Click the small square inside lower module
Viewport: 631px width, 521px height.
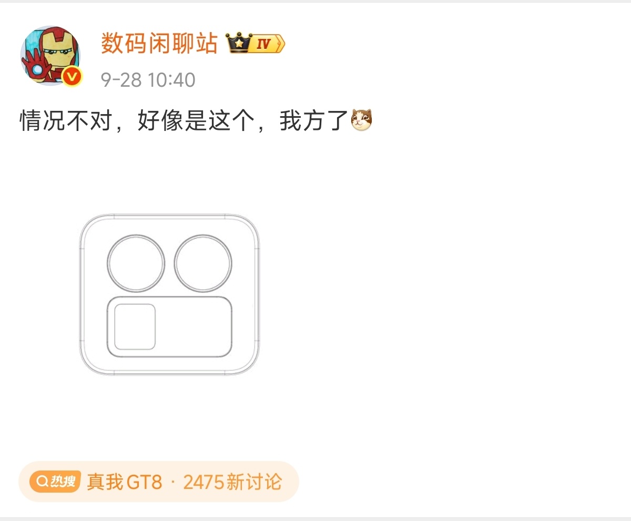coord(135,326)
